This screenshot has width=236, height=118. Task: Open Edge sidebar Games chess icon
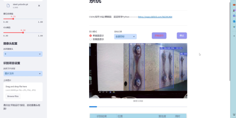click(x=234, y=10)
